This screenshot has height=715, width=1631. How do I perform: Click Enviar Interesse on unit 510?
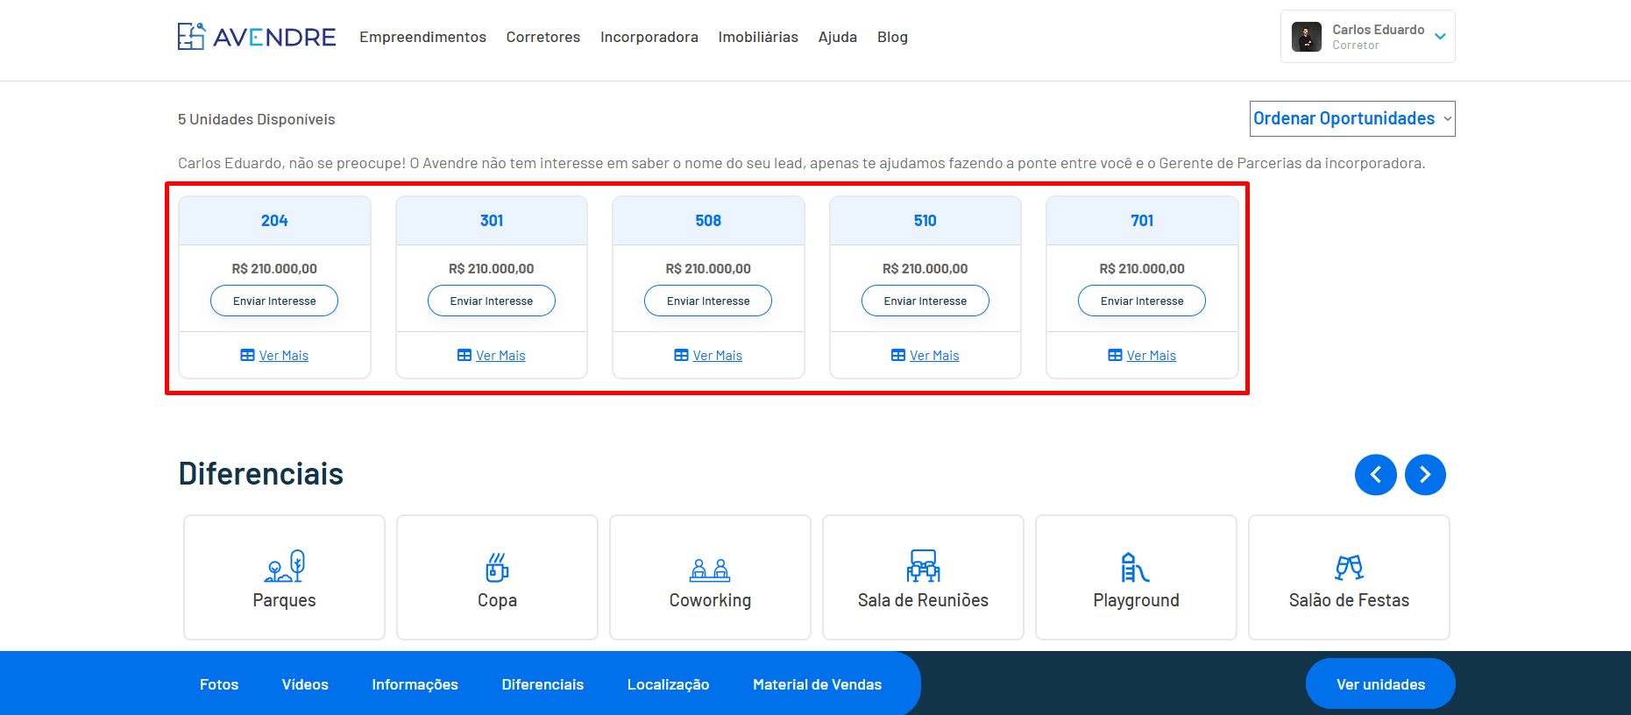point(925,301)
